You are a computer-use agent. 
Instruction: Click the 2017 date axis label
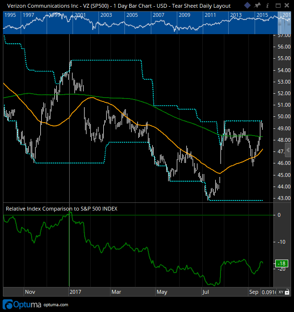click(75, 292)
